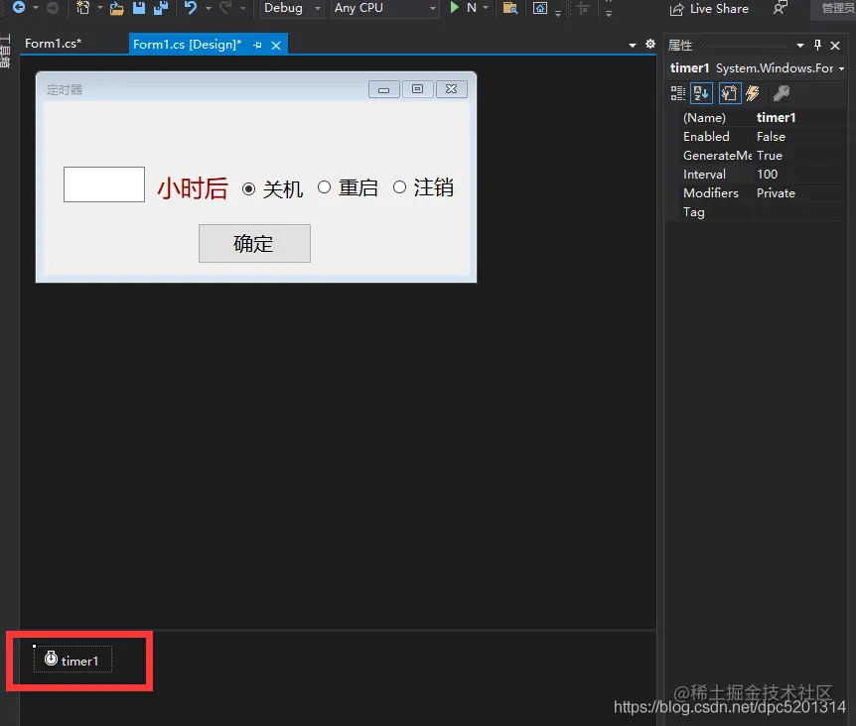Switch to the Form1.cs* code tab
This screenshot has width=856, height=726.
pyautogui.click(x=53, y=44)
